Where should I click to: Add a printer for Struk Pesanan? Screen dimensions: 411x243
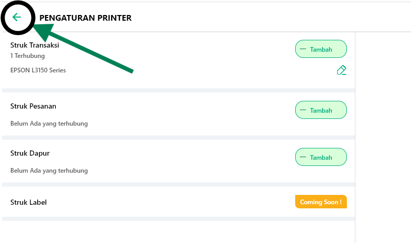[x=321, y=110]
